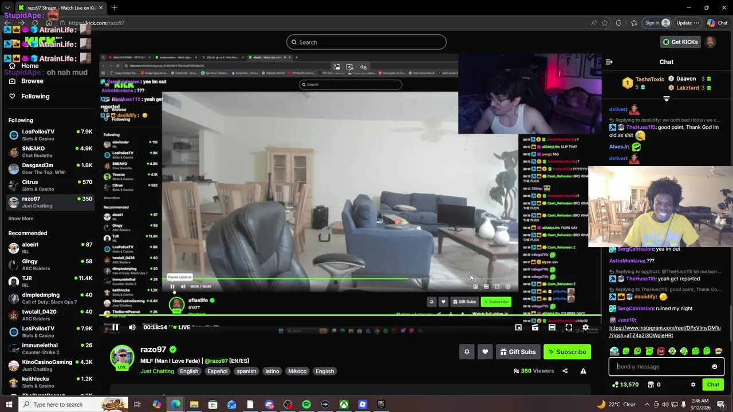Open Citrus channel in sidebar
733x412 pixels.
click(50, 185)
